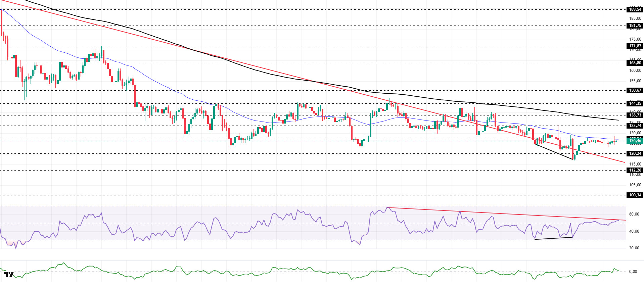Select the 189,54 price level label
644x284 pixels.
635,9
